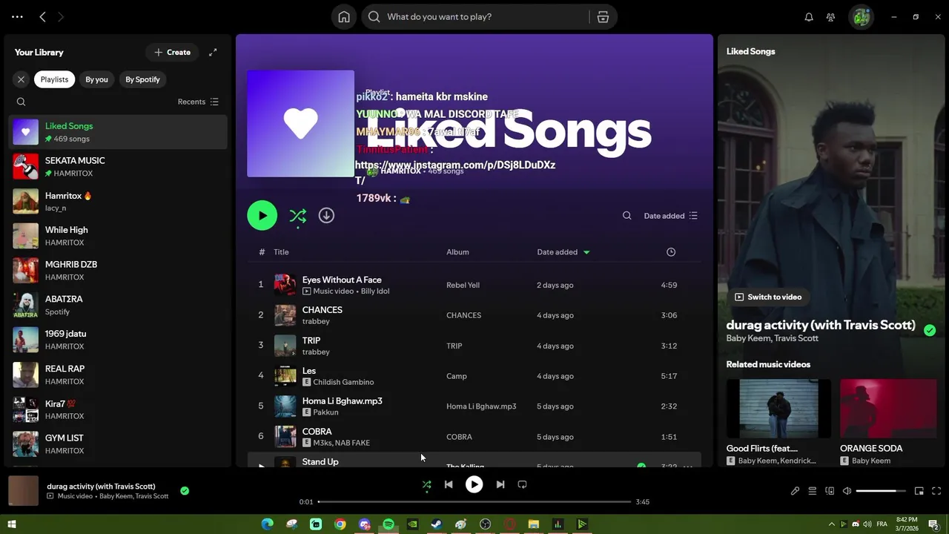Download the Liked Songs playlist
949x534 pixels.
click(x=326, y=215)
